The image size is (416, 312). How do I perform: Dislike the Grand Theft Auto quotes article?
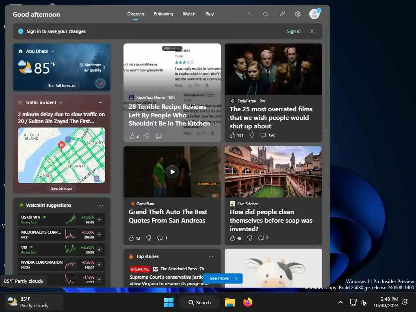coord(149,238)
